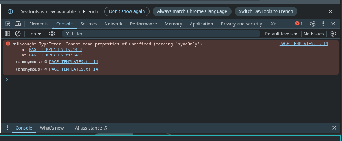Focus the console prompt input line
Viewport: 342px width, 141px height.
(x=172, y=80)
